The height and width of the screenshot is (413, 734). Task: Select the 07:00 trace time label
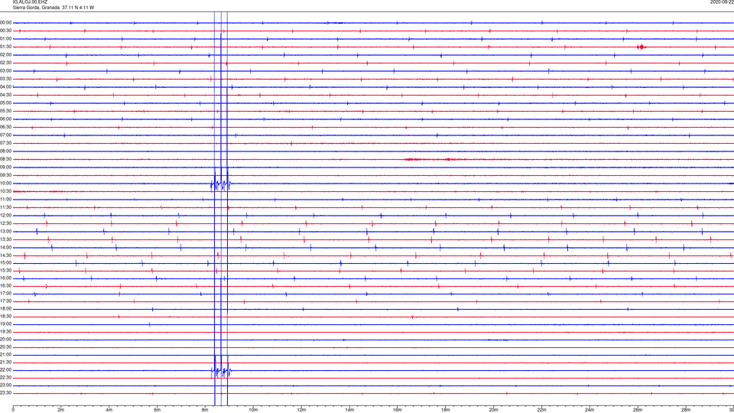(x=5, y=135)
